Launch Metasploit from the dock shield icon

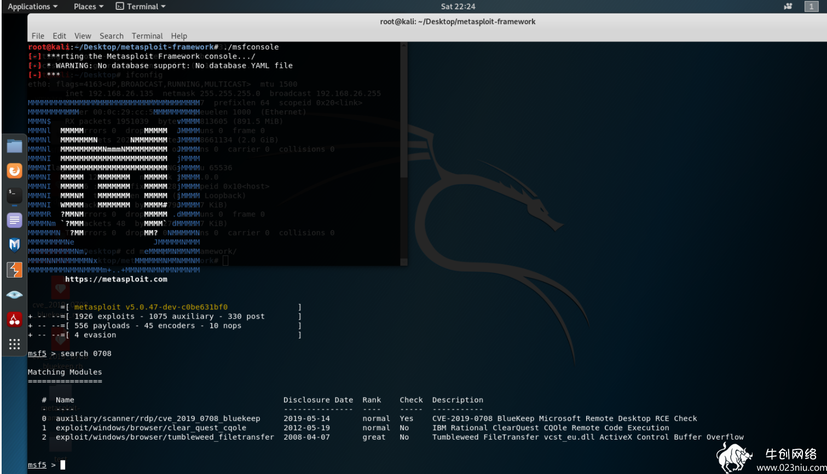tap(14, 245)
